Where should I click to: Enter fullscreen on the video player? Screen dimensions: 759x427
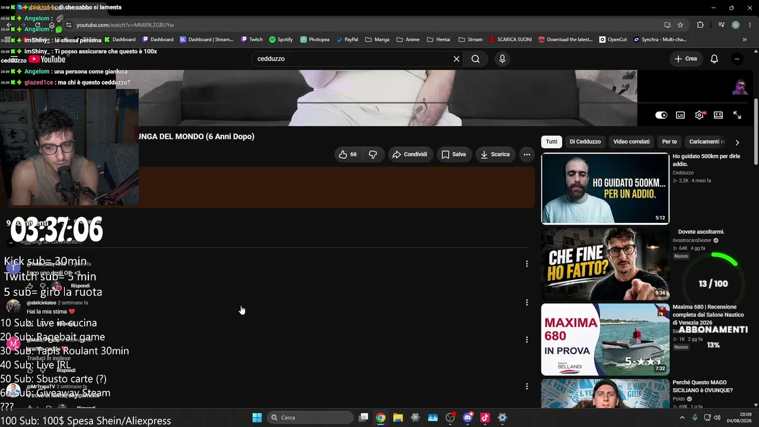[x=737, y=115]
